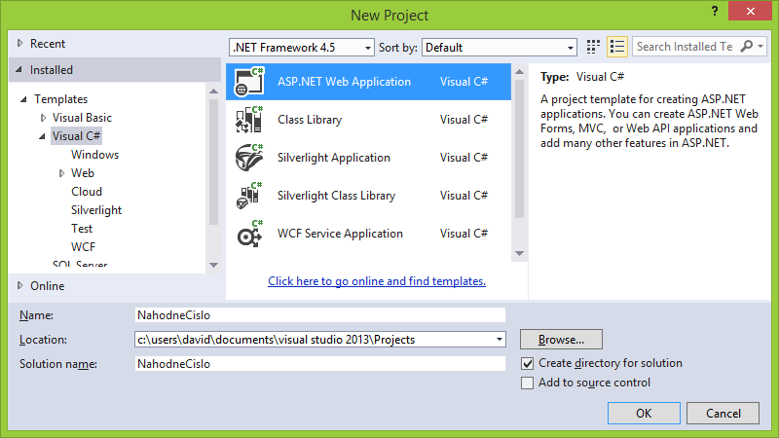Open the Sort by dropdown
This screenshot has width=779, height=438.
pos(571,48)
